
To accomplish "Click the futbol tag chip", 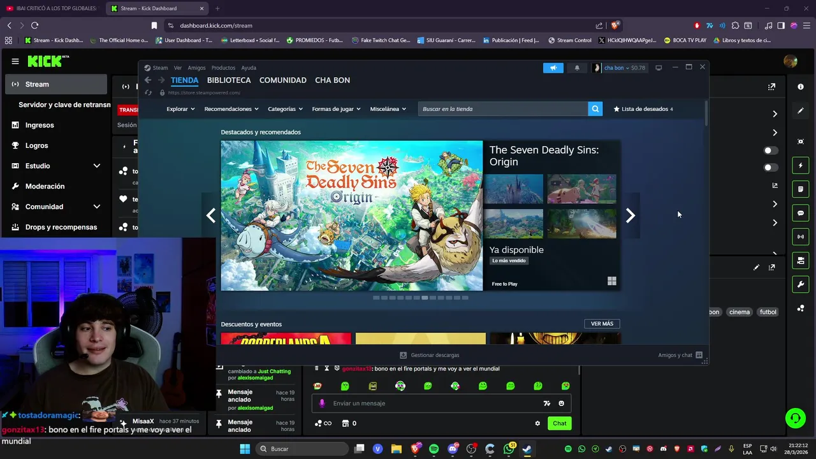I will [x=768, y=312].
